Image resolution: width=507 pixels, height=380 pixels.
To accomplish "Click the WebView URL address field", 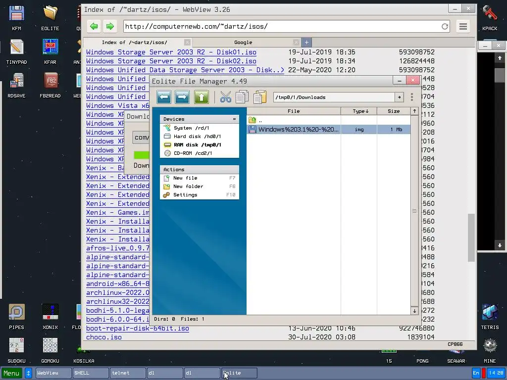I will tap(281, 27).
